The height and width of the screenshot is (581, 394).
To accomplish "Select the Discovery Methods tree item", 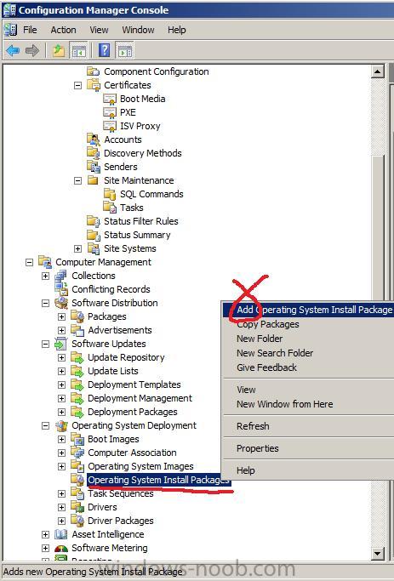I will [x=142, y=153].
